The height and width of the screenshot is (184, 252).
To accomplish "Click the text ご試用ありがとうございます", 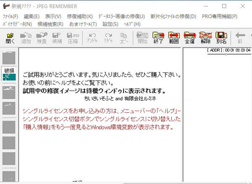I will pos(56,75).
